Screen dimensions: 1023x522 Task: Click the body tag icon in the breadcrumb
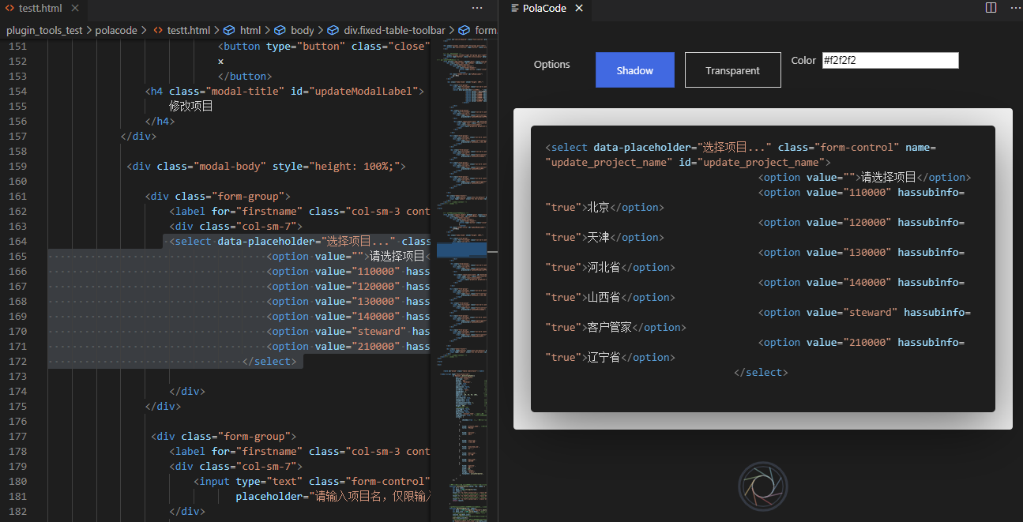[x=281, y=30]
